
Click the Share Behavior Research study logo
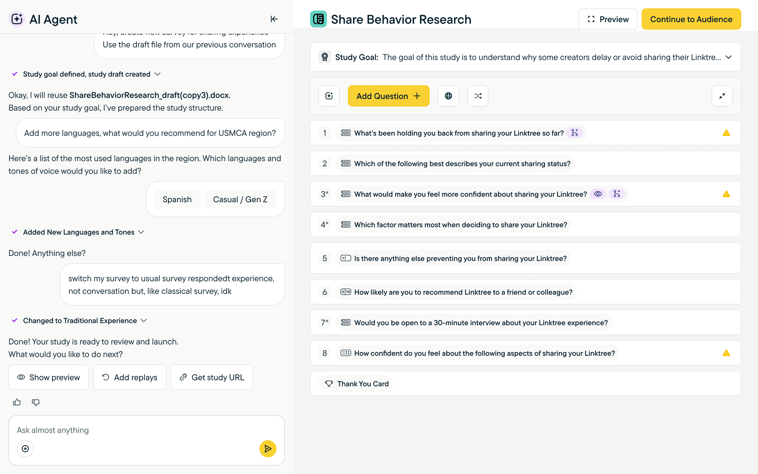coord(318,19)
